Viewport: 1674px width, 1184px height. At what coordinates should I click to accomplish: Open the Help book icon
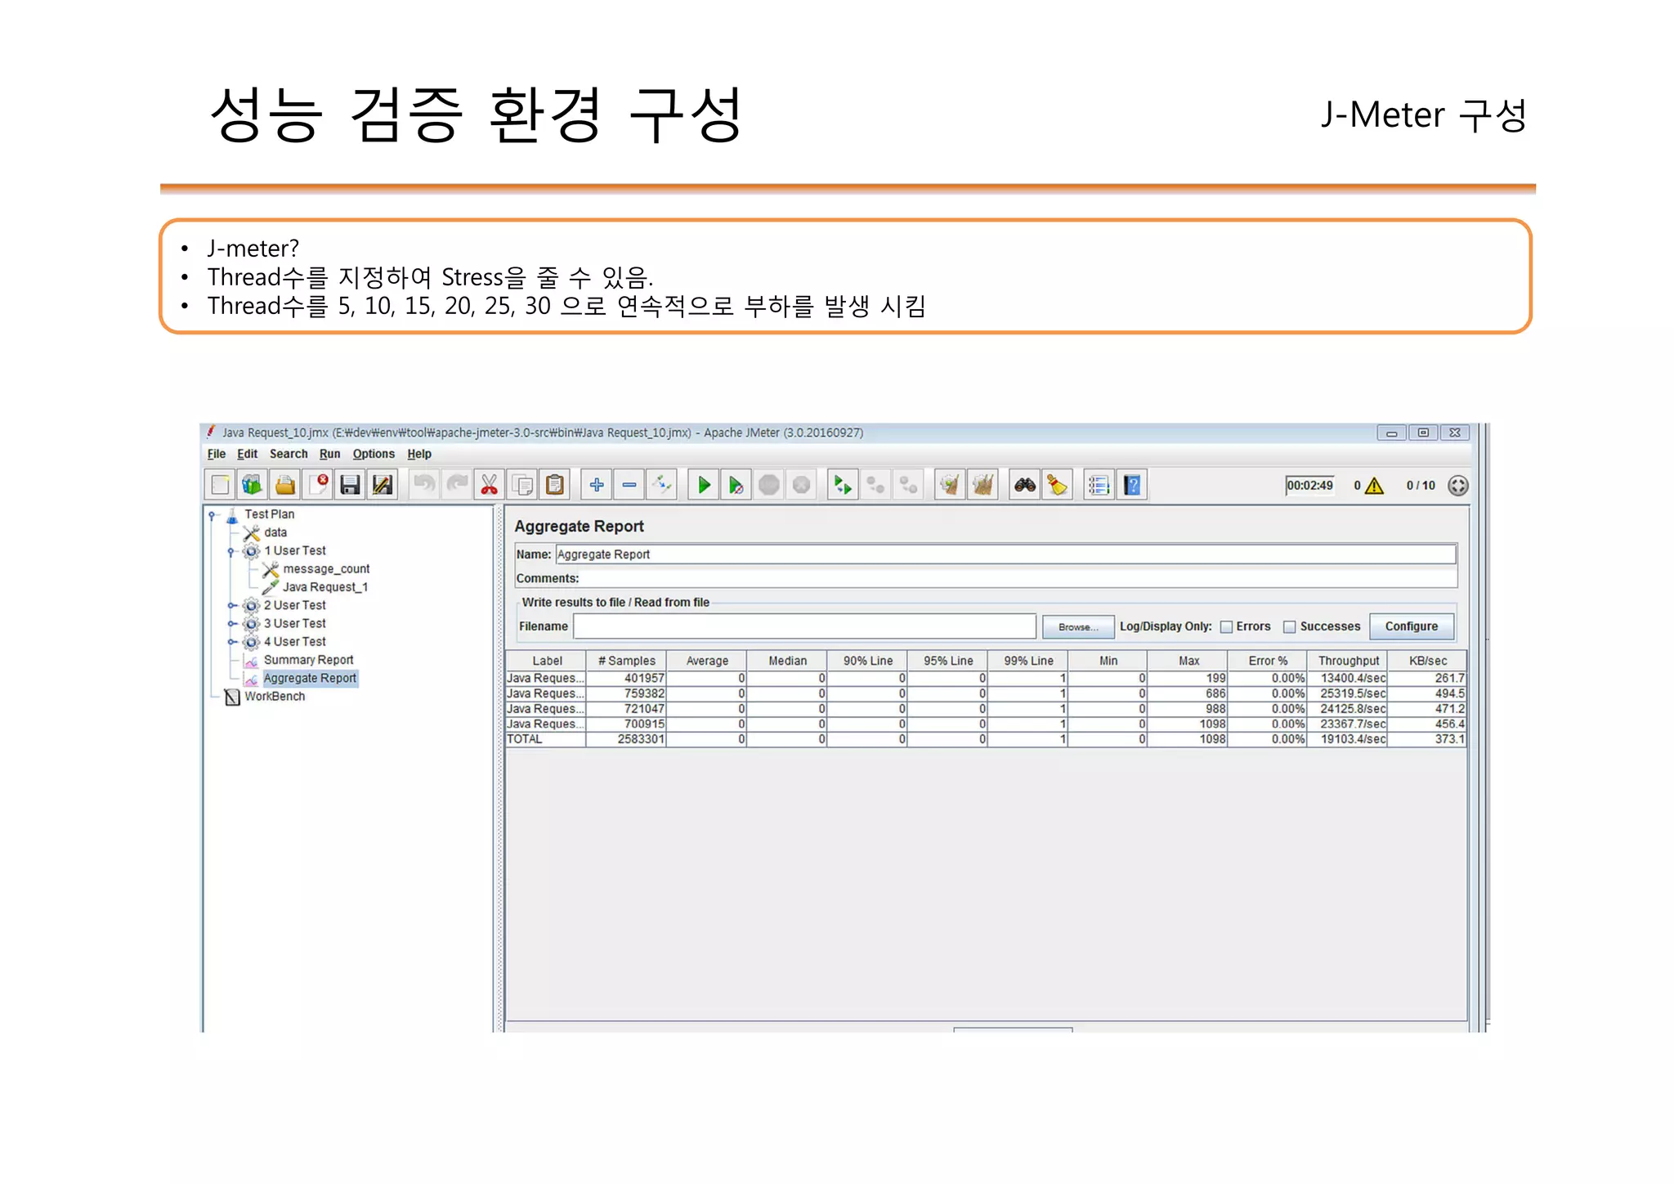pos(1132,486)
